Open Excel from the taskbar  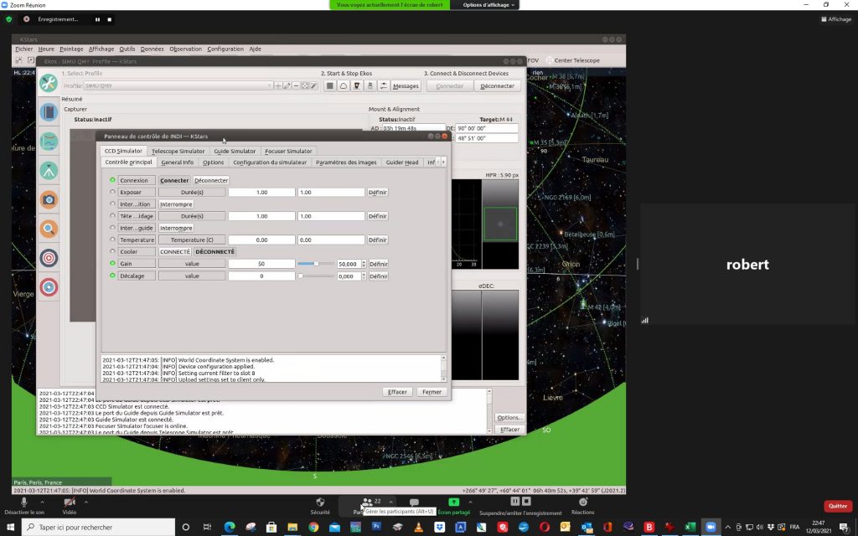click(x=690, y=528)
